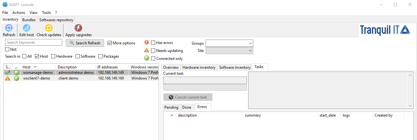Open the View menu

click(33, 13)
